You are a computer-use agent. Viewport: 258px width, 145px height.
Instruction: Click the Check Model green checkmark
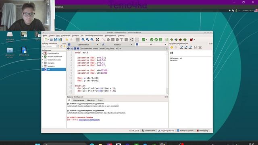152,39
